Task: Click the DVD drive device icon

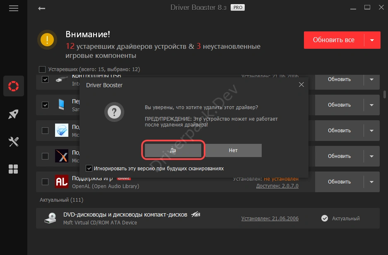Action: (50, 218)
